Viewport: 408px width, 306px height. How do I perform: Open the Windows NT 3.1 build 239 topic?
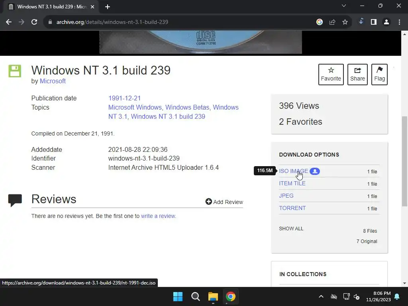tap(168, 116)
